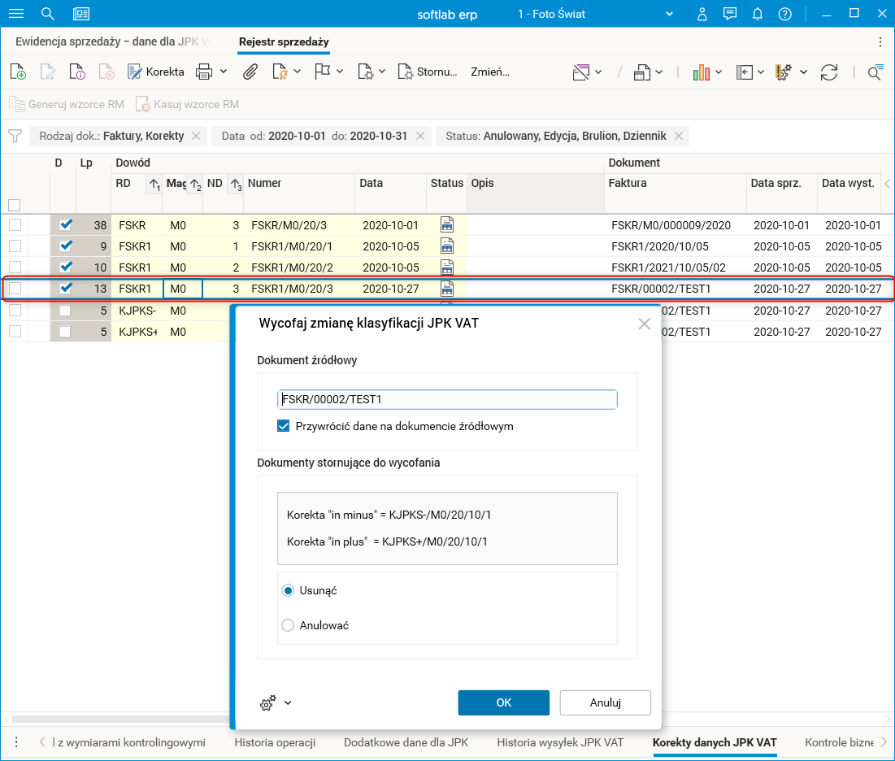The image size is (895, 761).
Task: Open the hamburger main menu
Action: tap(16, 14)
